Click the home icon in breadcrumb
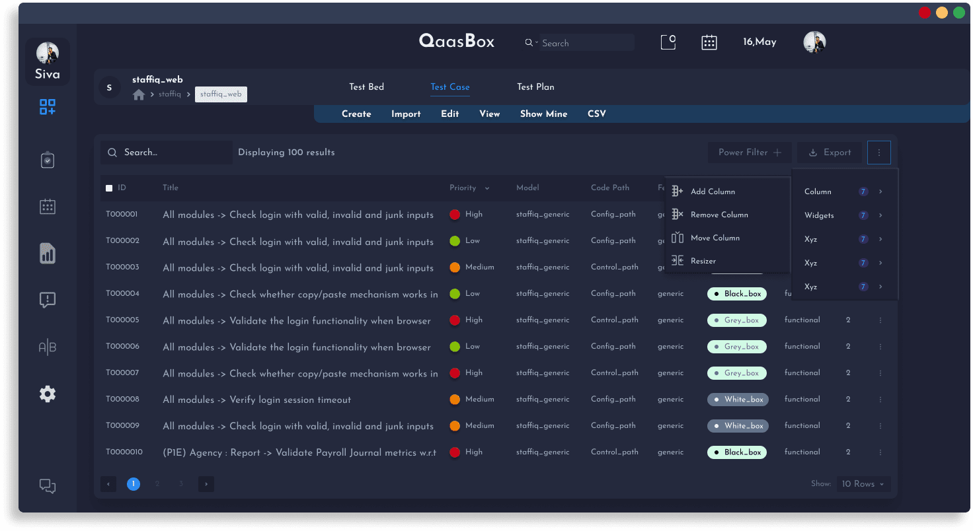The image size is (973, 531). (x=139, y=94)
